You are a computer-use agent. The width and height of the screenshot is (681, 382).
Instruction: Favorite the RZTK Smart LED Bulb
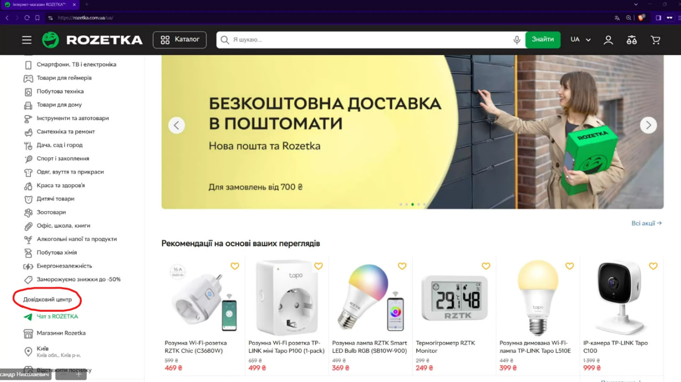tap(402, 266)
